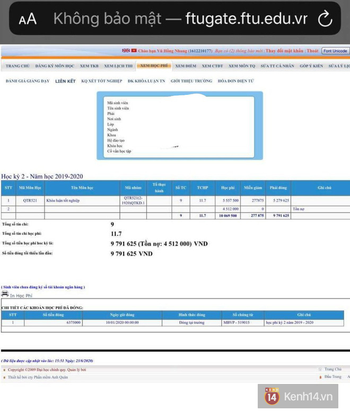The image size is (350, 420).
Task: Open KQ XÉT TỐT NGHIỆP submenu item
Action: pos(102,81)
